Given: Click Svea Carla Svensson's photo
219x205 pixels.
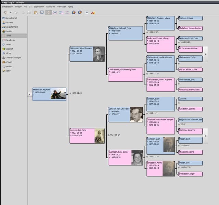Looking at the screenshot, I should (x=137, y=158).
